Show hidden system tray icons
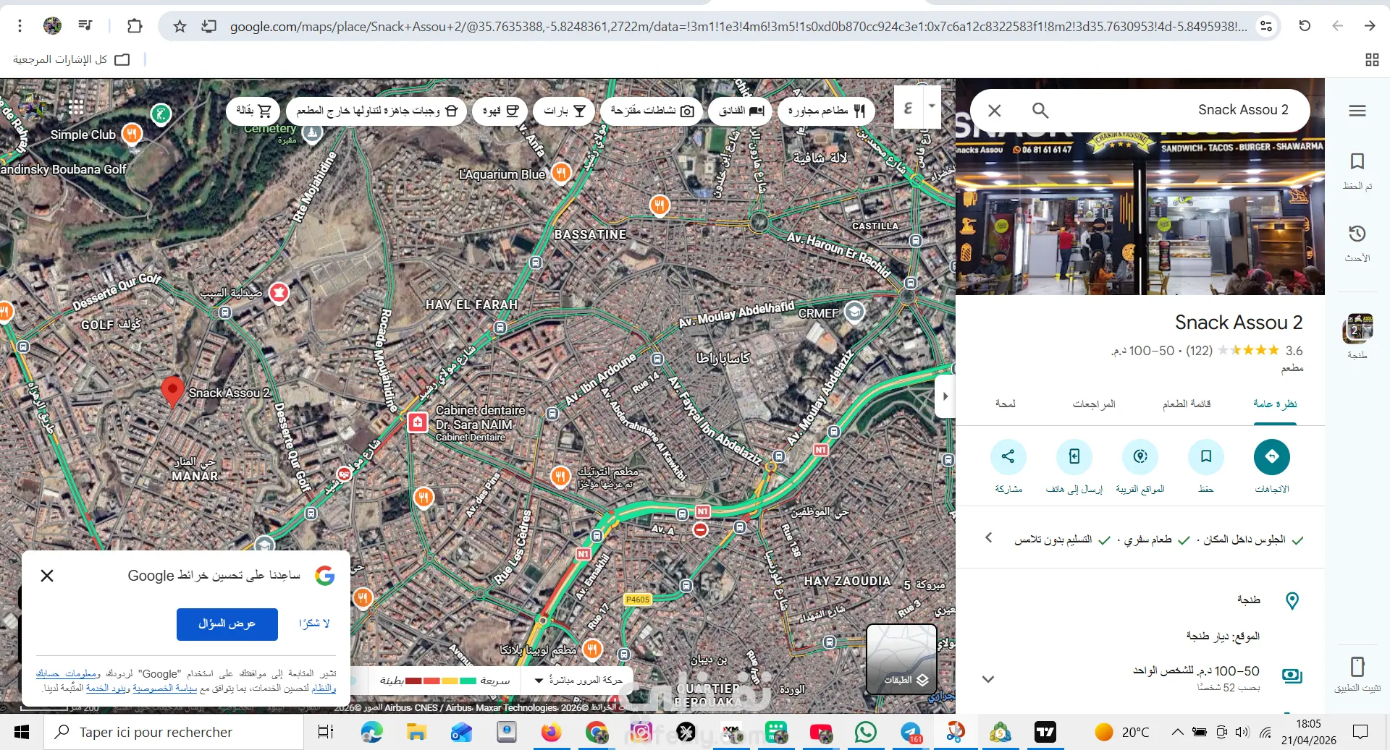Screen dimensions: 1390x750 coord(1177,732)
